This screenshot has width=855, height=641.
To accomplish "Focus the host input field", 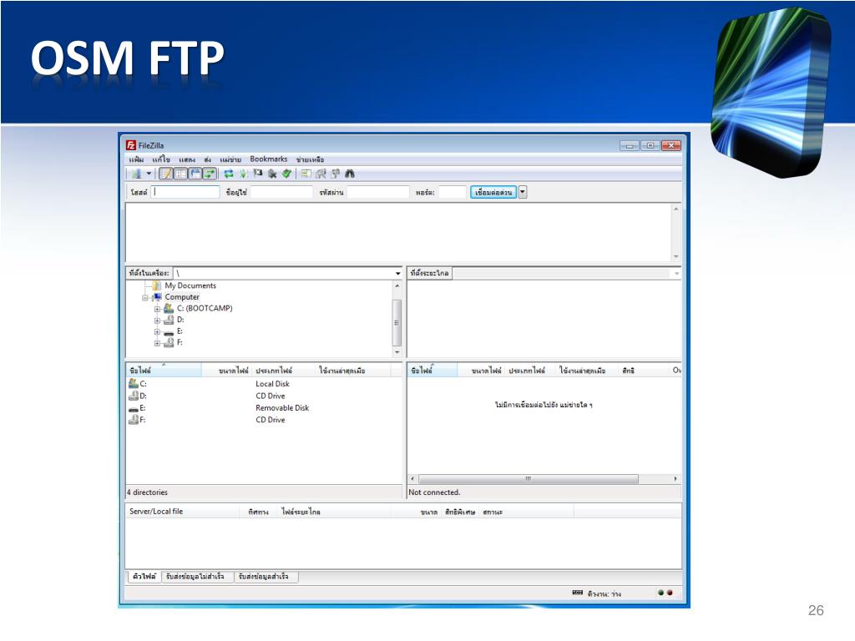I will point(185,192).
